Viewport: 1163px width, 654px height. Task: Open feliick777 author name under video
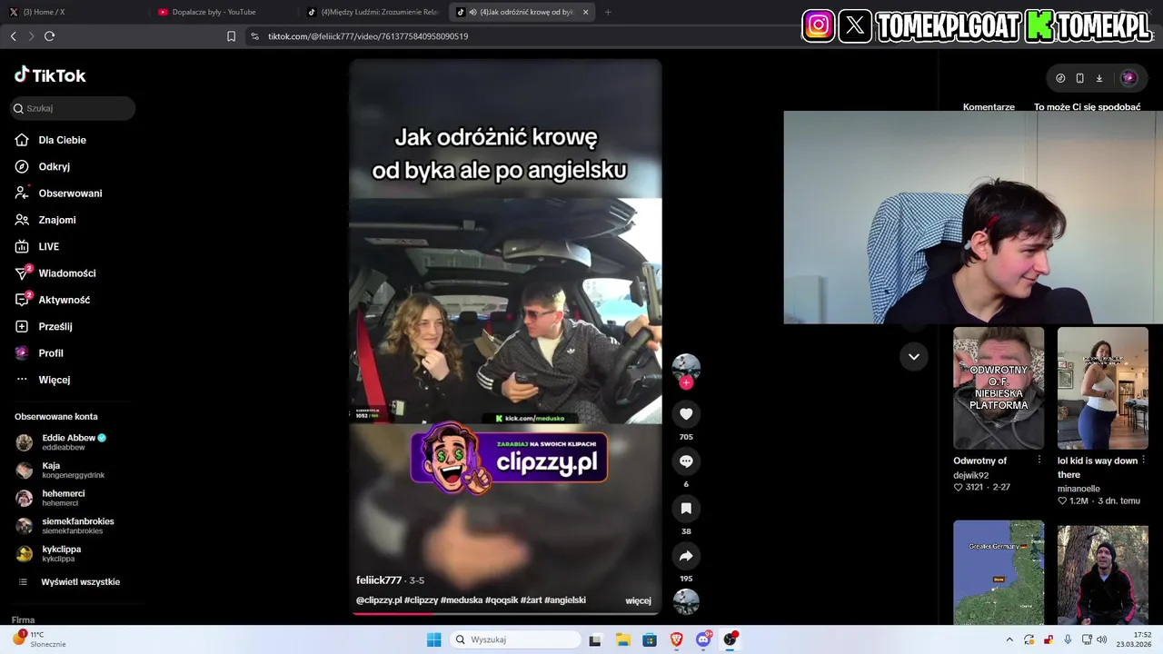coord(379,580)
